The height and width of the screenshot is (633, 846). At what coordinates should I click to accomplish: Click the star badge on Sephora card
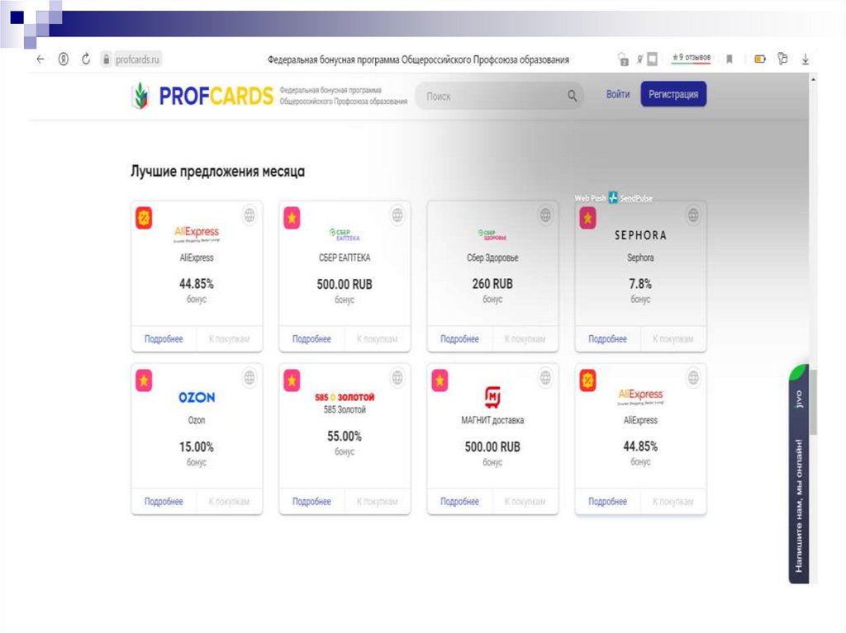click(587, 218)
